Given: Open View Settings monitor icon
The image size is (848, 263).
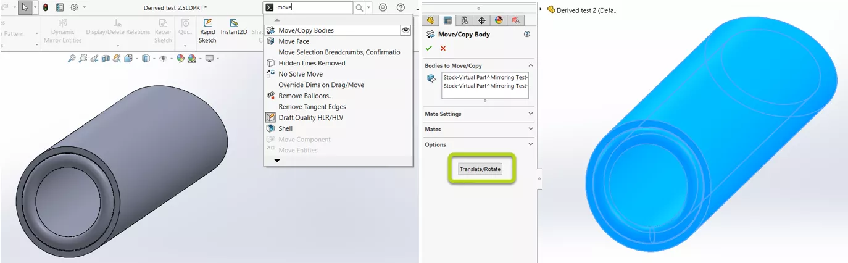Looking at the screenshot, I should pos(209,59).
